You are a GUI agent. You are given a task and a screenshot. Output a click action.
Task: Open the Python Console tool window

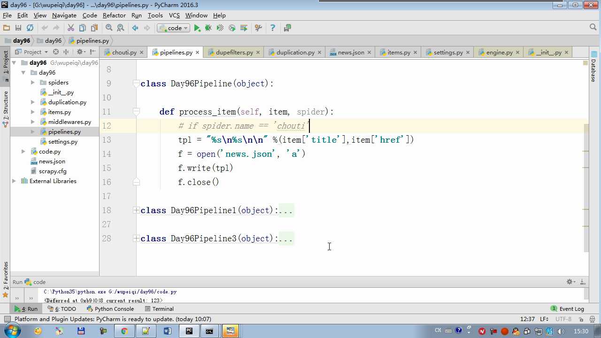tap(110, 309)
